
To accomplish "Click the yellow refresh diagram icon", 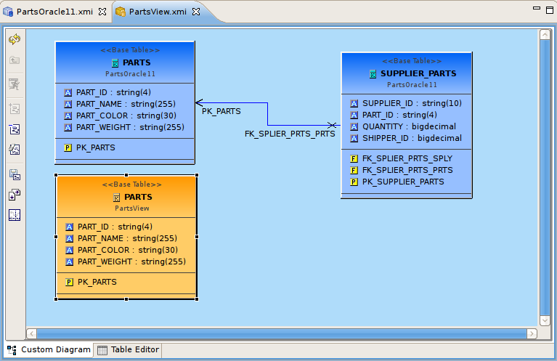I will click(14, 39).
